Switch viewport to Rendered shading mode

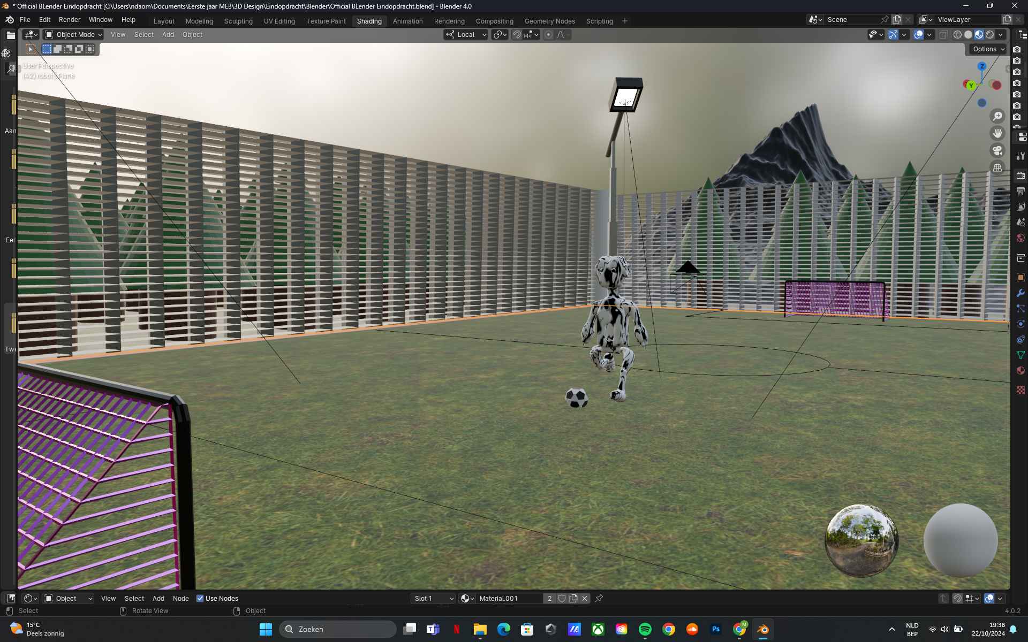click(990, 34)
